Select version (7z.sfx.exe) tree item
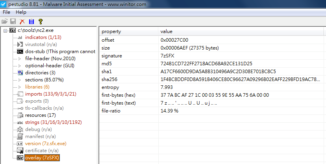Image resolution: width=326 pixels, height=164 pixels. [46, 144]
